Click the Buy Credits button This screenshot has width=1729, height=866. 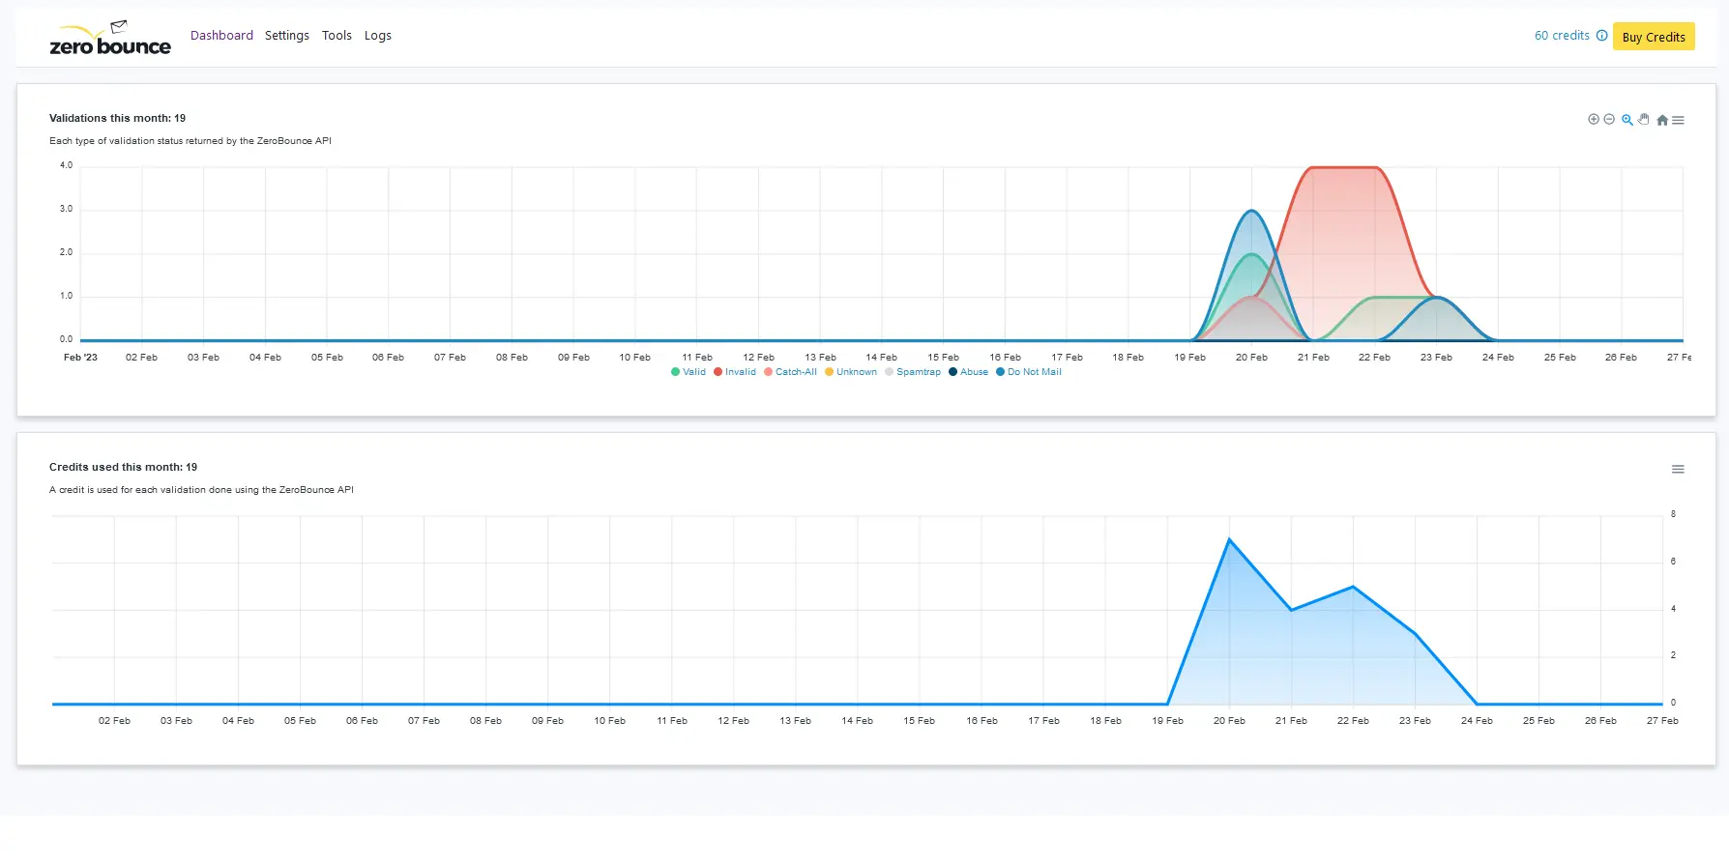pos(1653,37)
